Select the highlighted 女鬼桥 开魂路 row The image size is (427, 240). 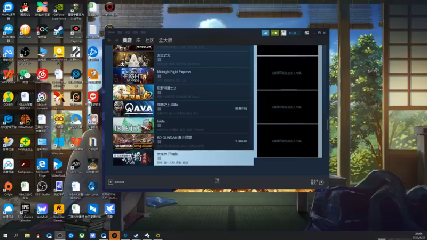tap(183, 158)
